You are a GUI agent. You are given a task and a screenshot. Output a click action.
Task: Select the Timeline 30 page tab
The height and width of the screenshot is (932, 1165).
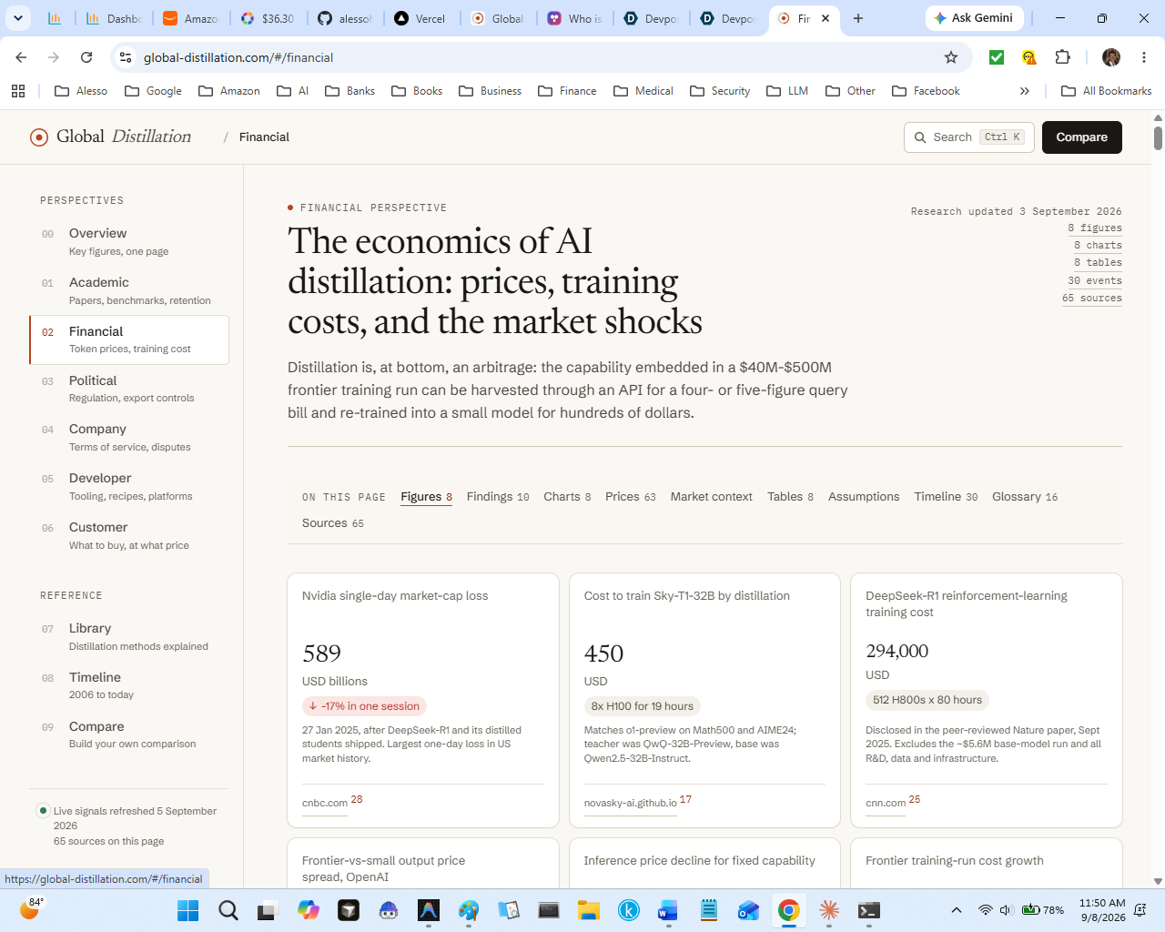click(x=946, y=497)
